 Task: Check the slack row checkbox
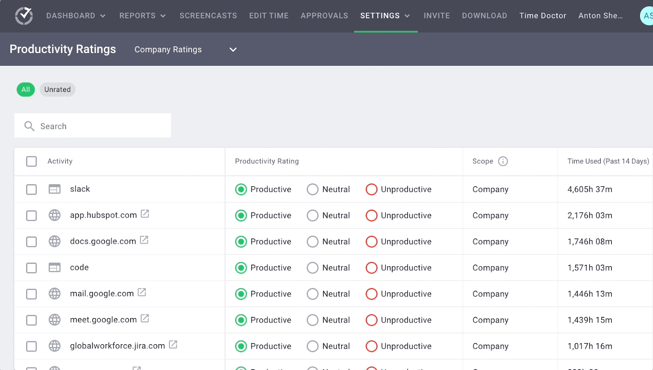(31, 189)
